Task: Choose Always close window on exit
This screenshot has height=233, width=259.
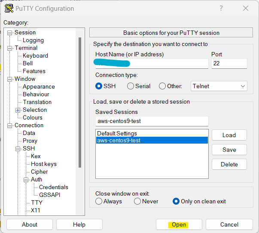Action: point(99,201)
